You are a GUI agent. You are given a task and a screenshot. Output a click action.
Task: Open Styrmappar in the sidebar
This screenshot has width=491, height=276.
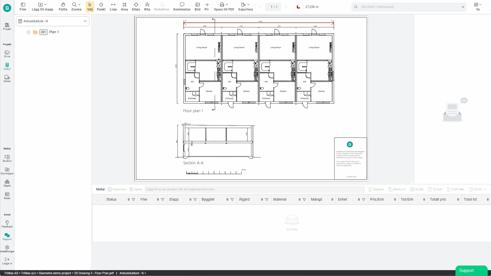[x=7, y=171]
